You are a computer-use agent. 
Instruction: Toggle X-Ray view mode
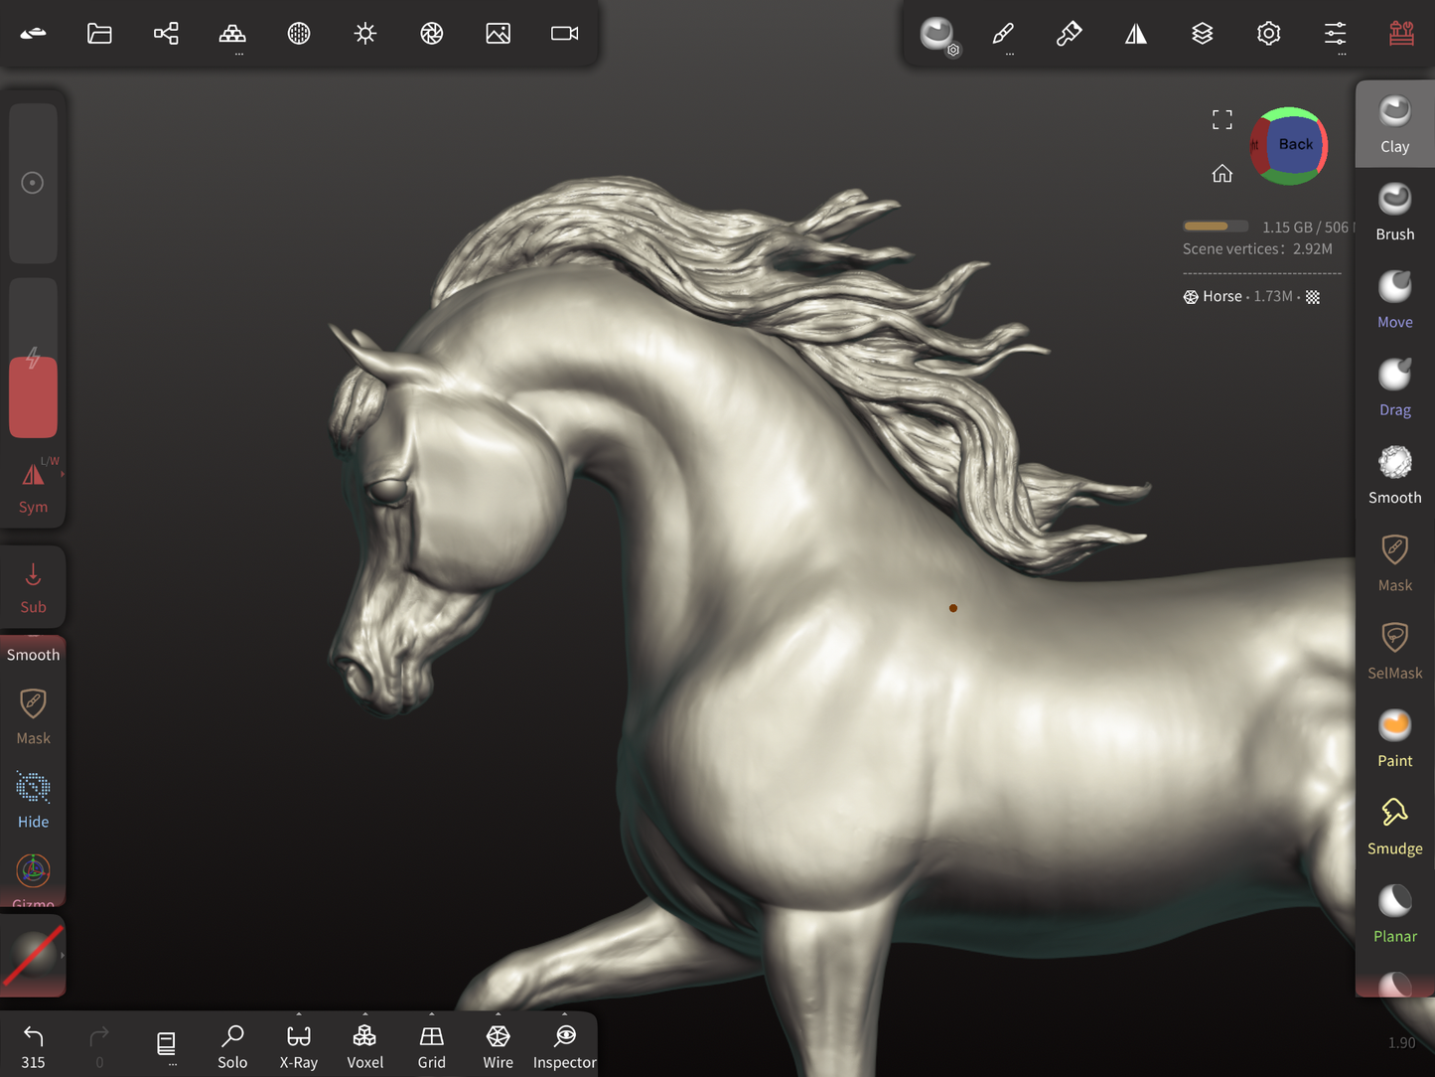299,1046
